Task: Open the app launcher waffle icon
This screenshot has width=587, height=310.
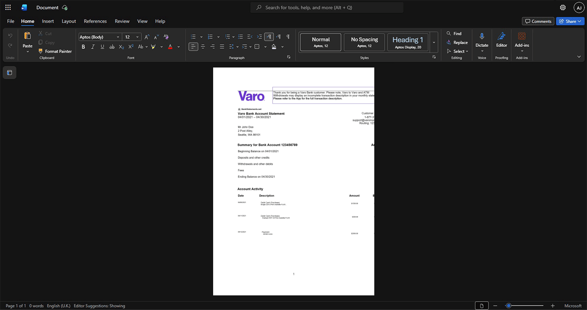Action: (8, 7)
